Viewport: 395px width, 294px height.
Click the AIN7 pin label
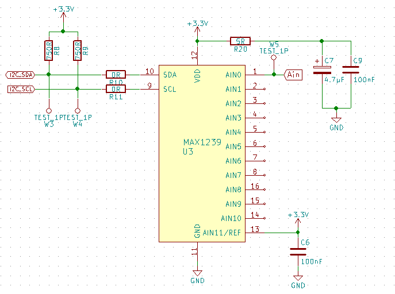(x=233, y=175)
